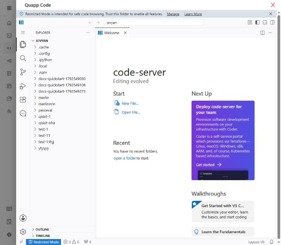
Task: Select the perceval folder row
Action: pos(63,110)
